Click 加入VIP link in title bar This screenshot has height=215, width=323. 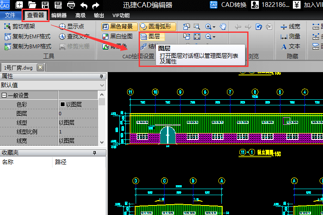tap(313, 5)
